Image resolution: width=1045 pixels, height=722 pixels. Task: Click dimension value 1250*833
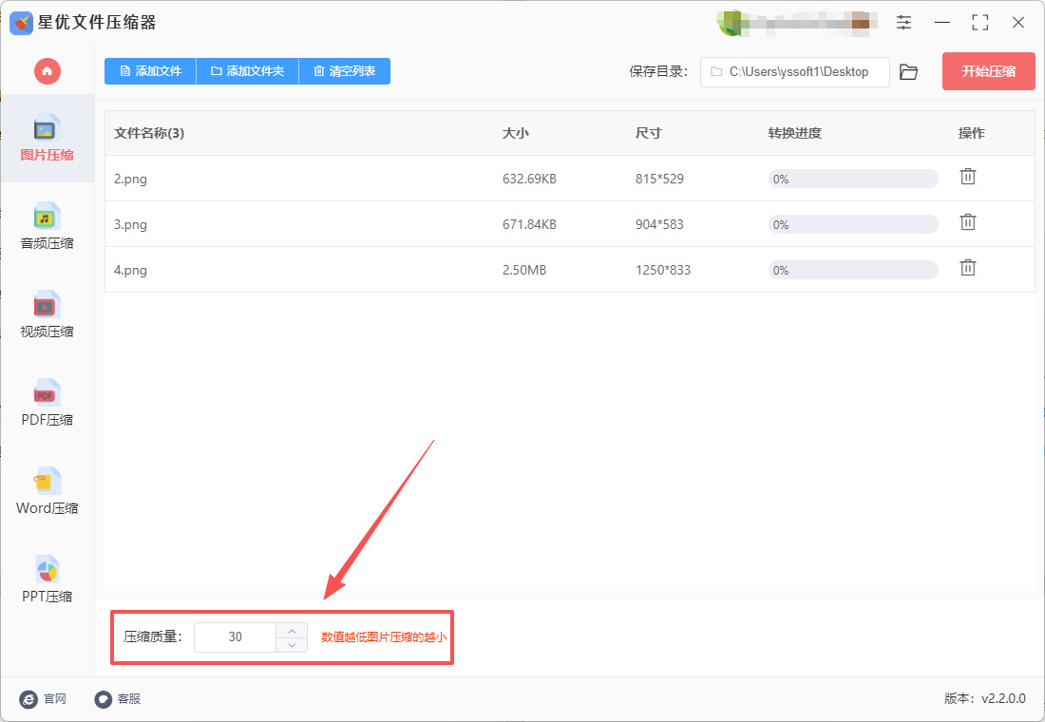tap(663, 270)
